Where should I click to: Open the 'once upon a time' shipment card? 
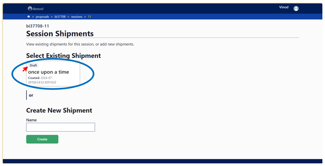[x=53, y=73]
